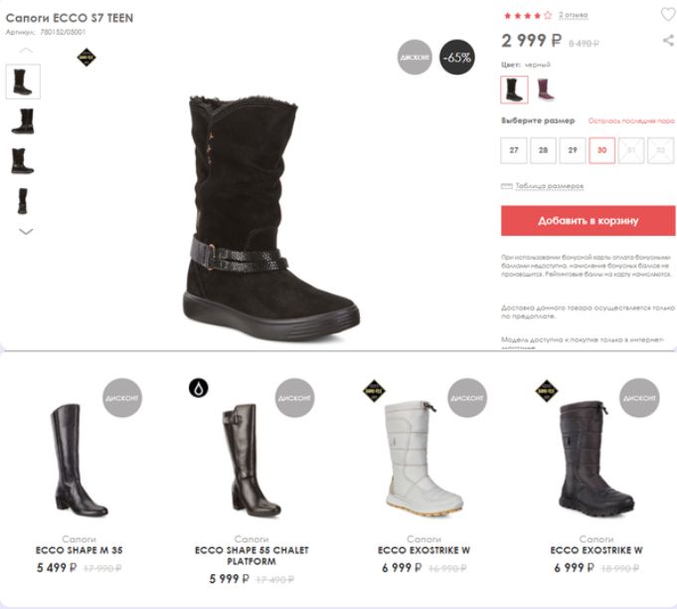Select size 28
Screen dimensions: 677x609
click(543, 150)
